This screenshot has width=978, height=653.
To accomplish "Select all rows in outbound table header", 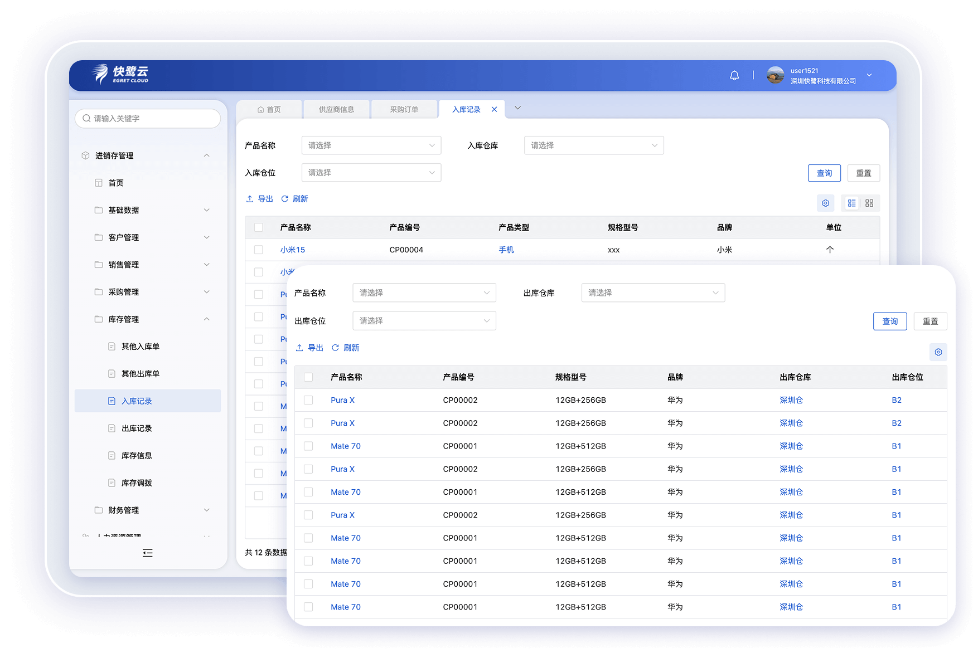I will [308, 377].
